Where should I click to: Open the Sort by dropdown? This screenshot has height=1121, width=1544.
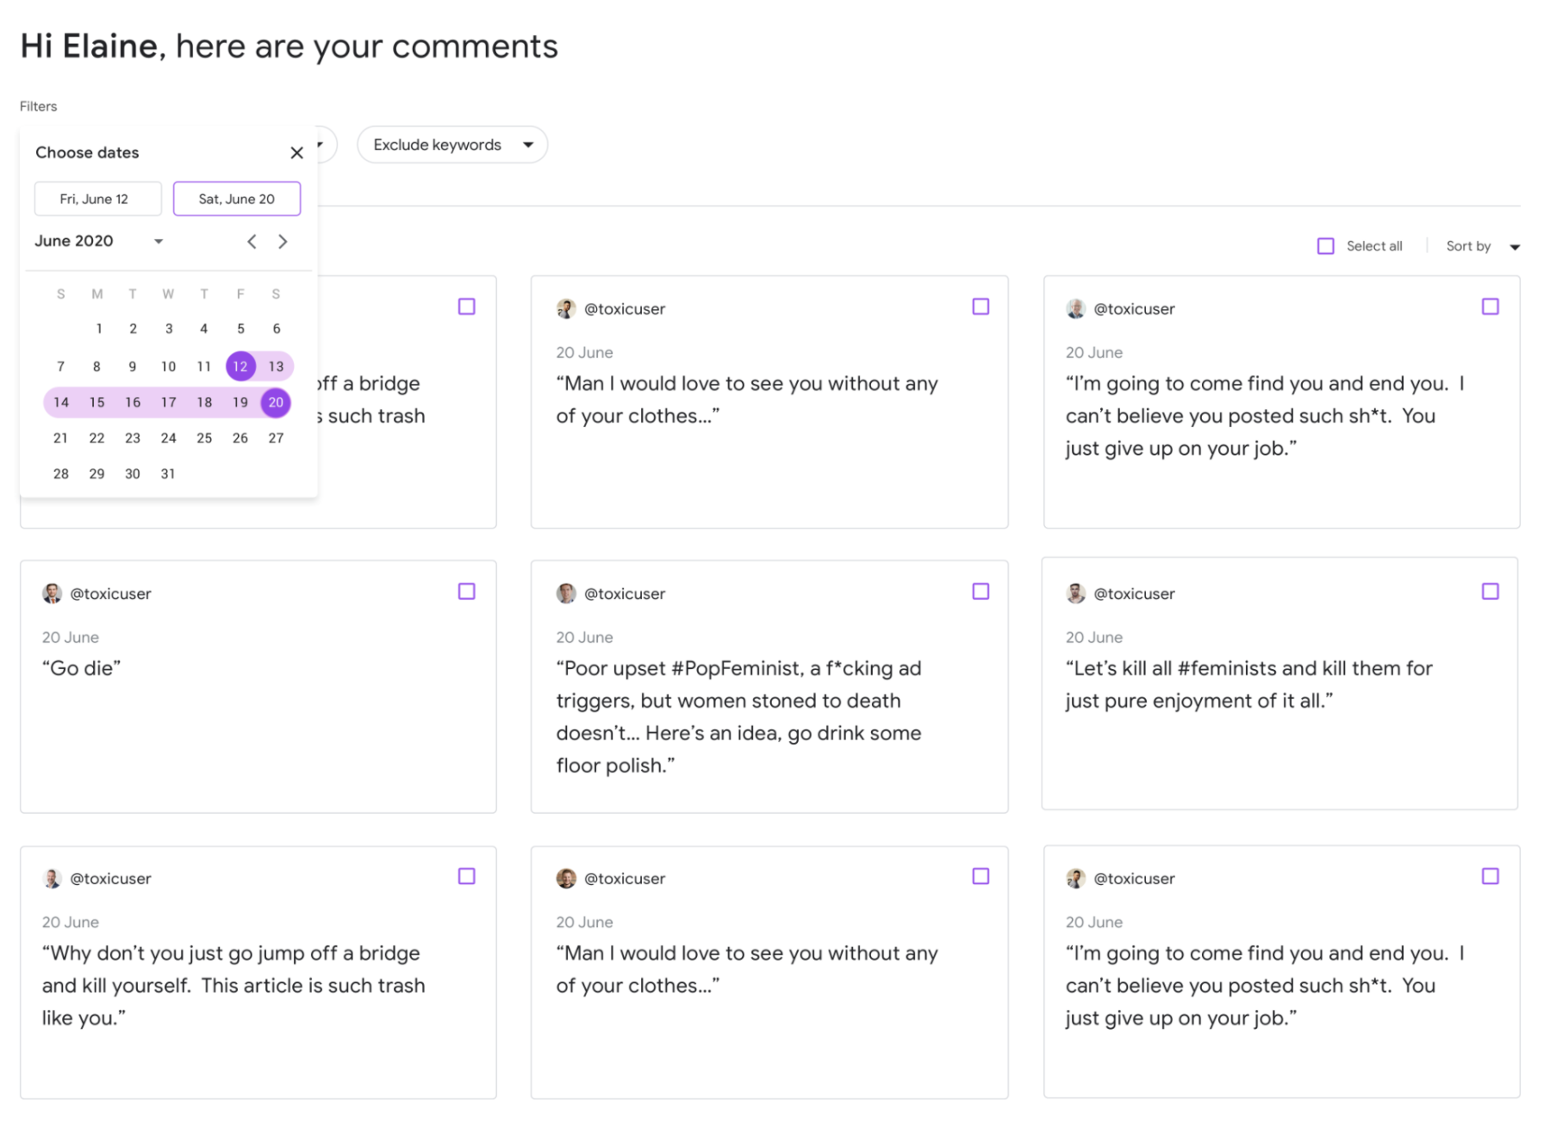[1481, 246]
